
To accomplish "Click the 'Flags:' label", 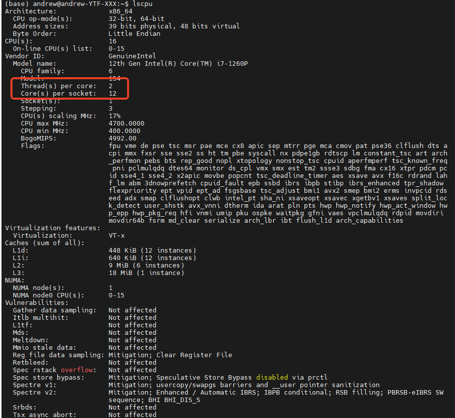I will 32,146.
